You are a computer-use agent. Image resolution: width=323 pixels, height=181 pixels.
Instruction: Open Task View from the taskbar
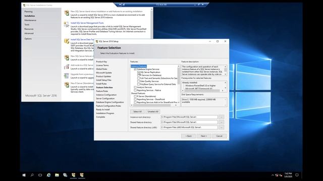(40, 175)
